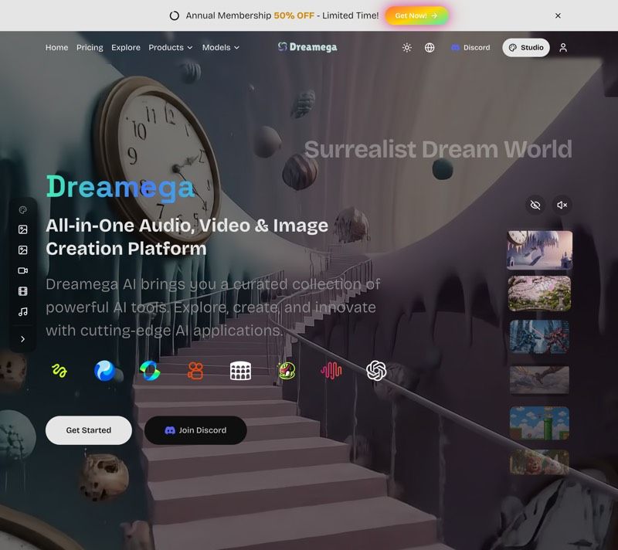The width and height of the screenshot is (618, 550).
Task: Open the video tools icon in the sidebar
Action: pos(22,270)
